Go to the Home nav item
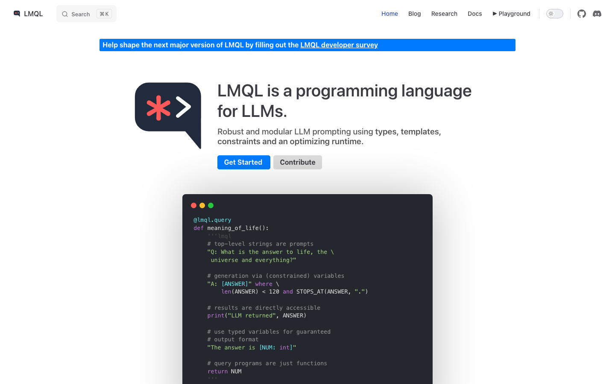The width and height of the screenshot is (615, 384). (389, 14)
